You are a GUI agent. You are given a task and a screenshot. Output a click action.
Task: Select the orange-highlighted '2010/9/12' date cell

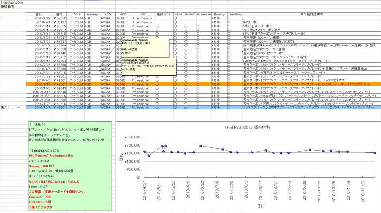pos(38,84)
